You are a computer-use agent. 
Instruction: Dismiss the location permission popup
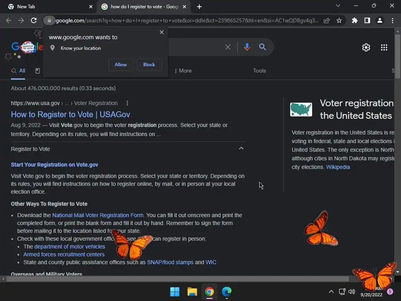coord(162,32)
